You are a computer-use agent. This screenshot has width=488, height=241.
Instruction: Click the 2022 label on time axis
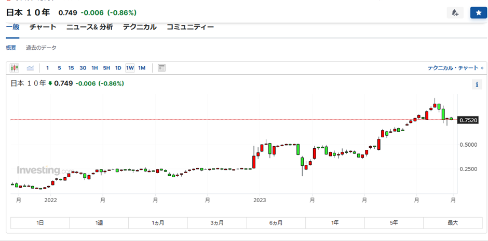click(50, 200)
